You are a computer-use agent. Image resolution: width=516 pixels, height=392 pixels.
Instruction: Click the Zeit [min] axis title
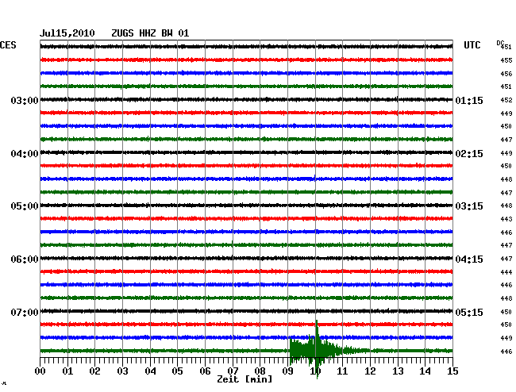(245, 379)
